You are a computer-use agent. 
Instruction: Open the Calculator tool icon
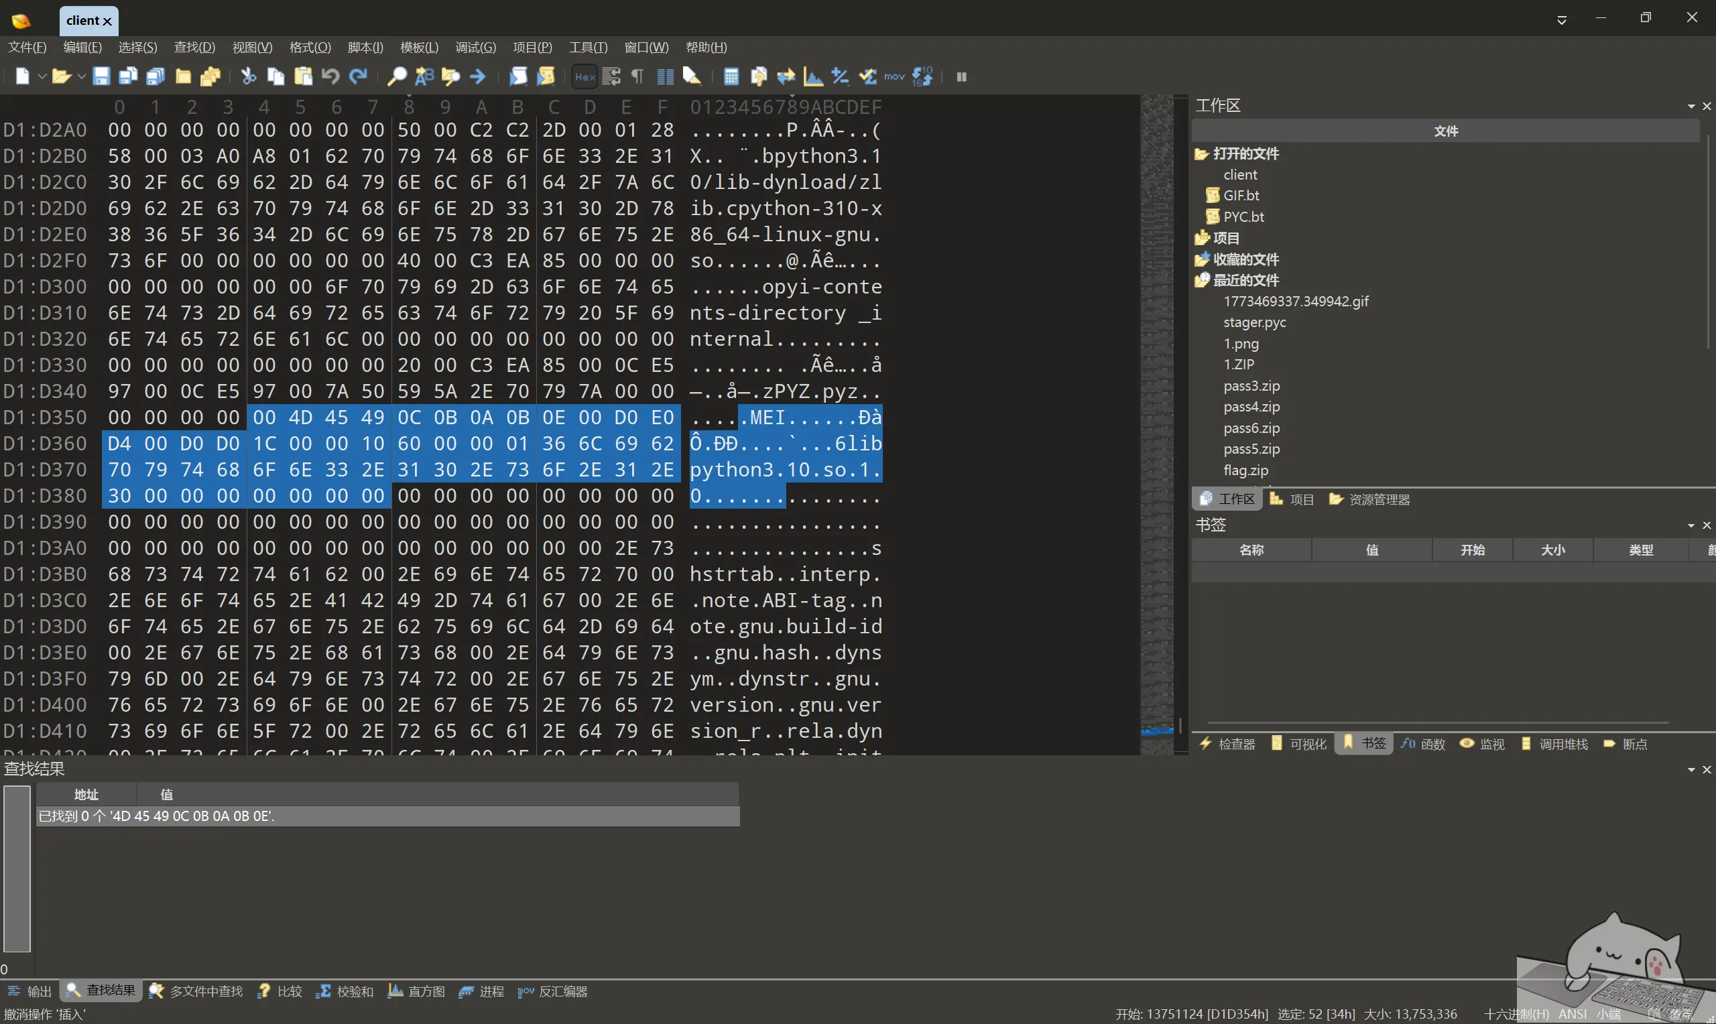click(731, 76)
